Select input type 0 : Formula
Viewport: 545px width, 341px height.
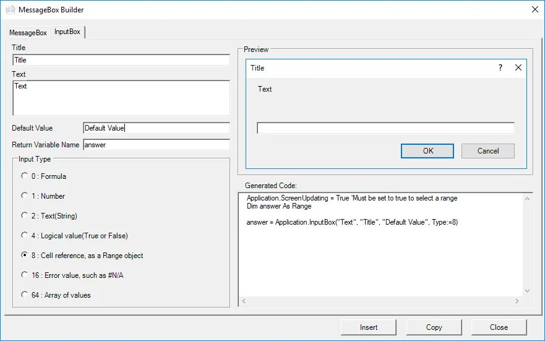[x=43, y=176]
